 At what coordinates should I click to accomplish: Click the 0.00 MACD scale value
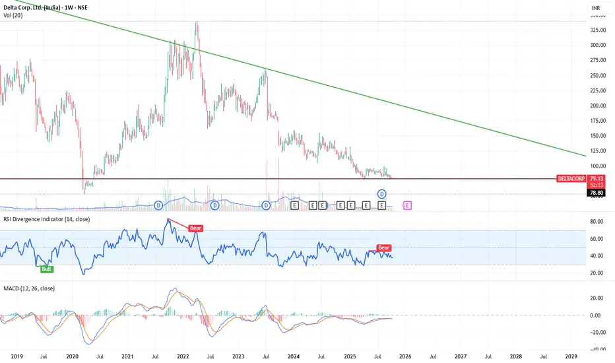pyautogui.click(x=595, y=315)
